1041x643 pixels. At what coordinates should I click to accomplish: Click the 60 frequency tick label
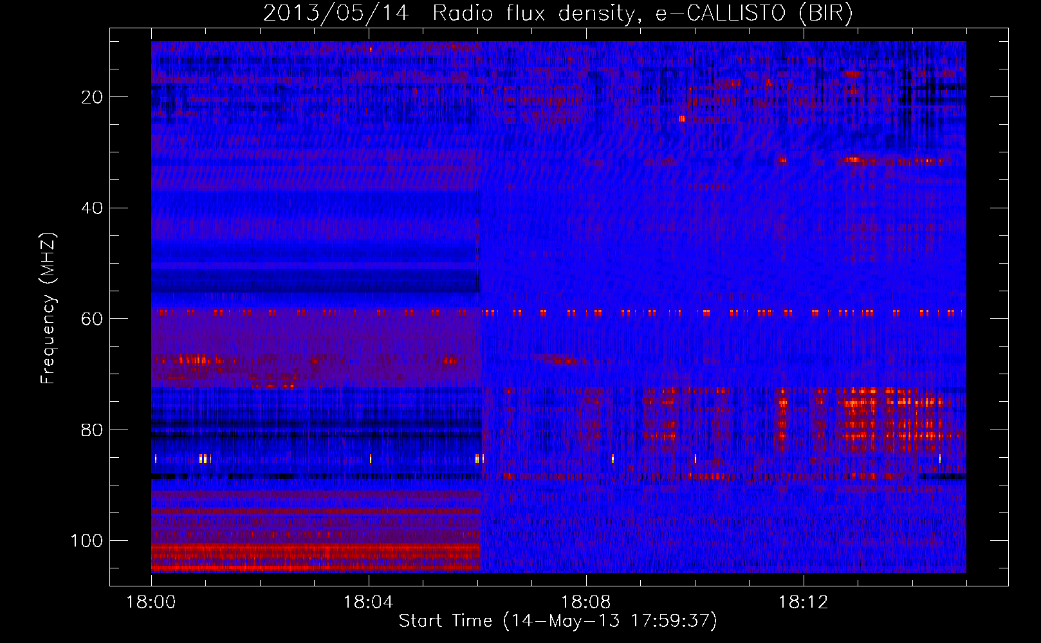[x=92, y=319]
